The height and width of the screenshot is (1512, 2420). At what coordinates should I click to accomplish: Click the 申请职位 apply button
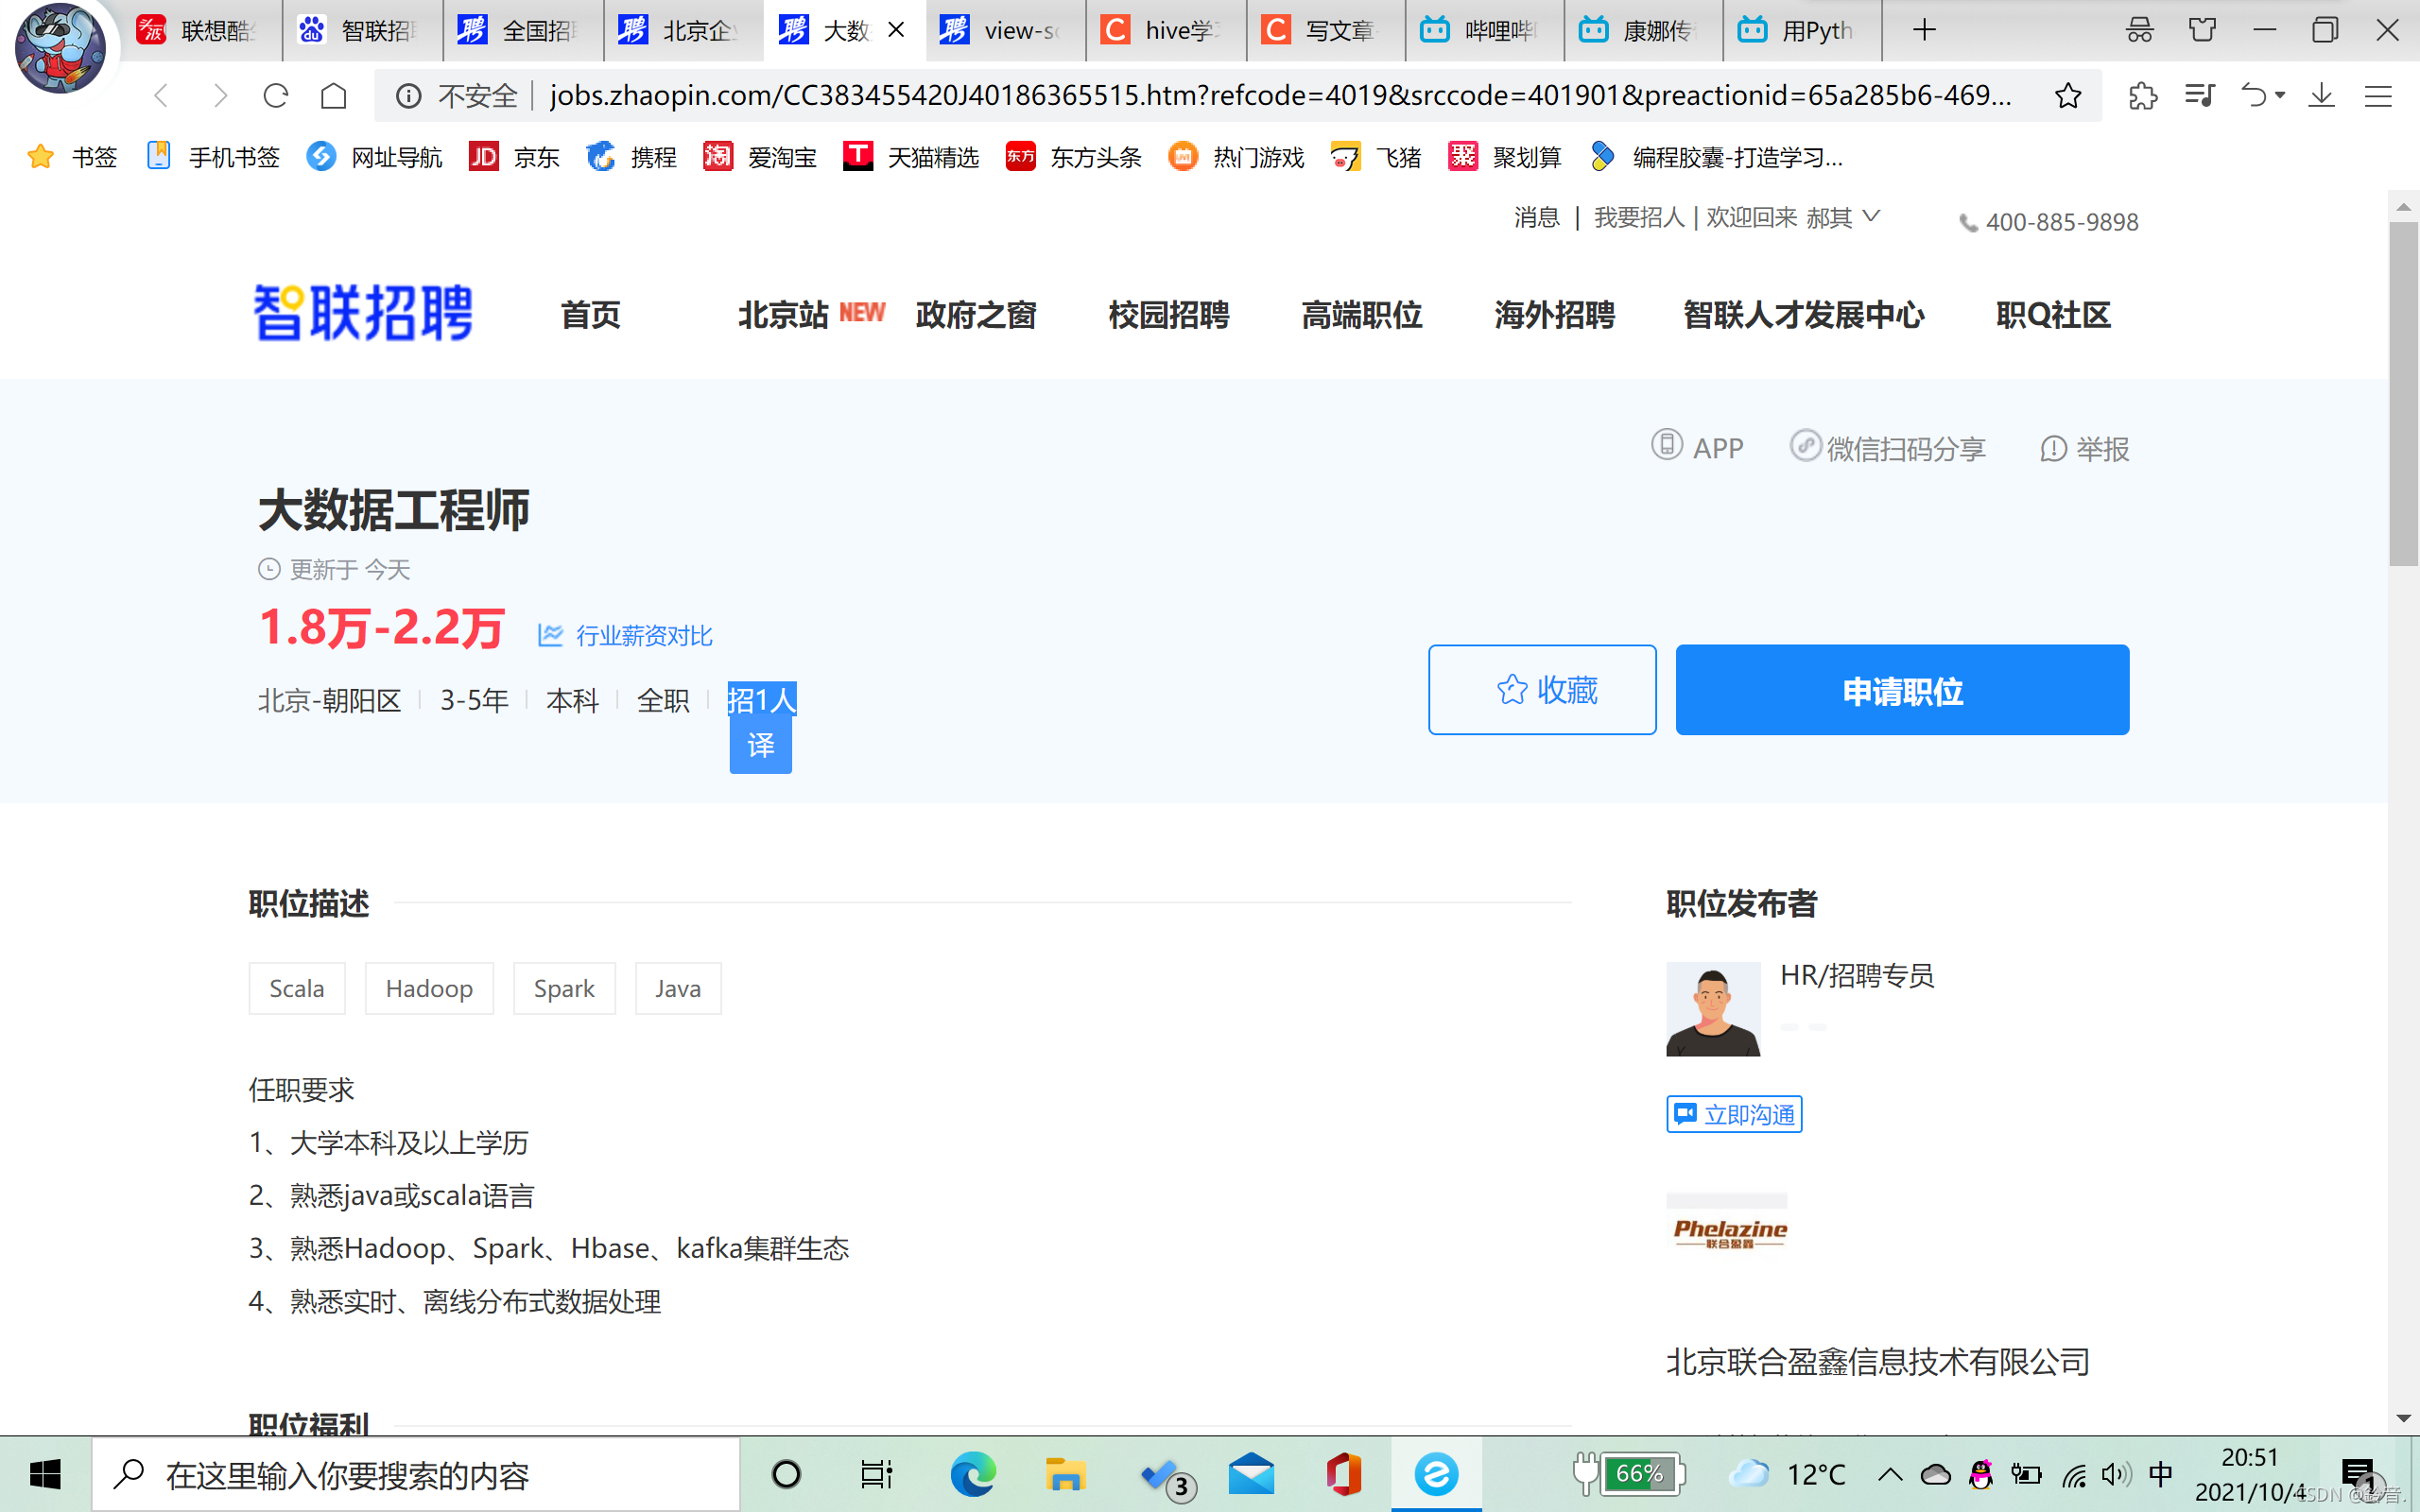(1901, 690)
